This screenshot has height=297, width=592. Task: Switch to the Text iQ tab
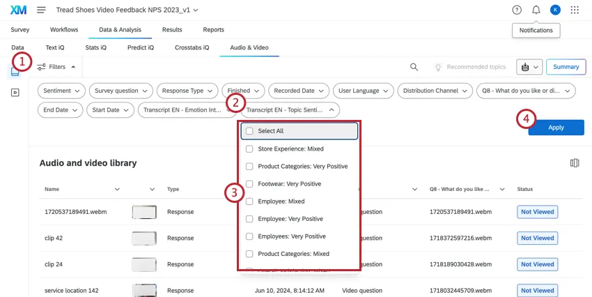(x=55, y=48)
